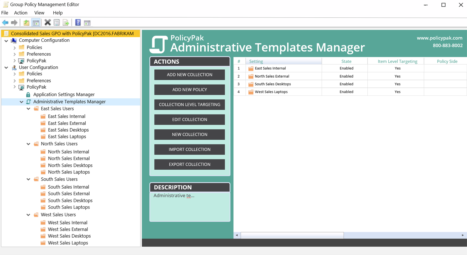Collapse the East Sales Users collection

(x=28, y=109)
